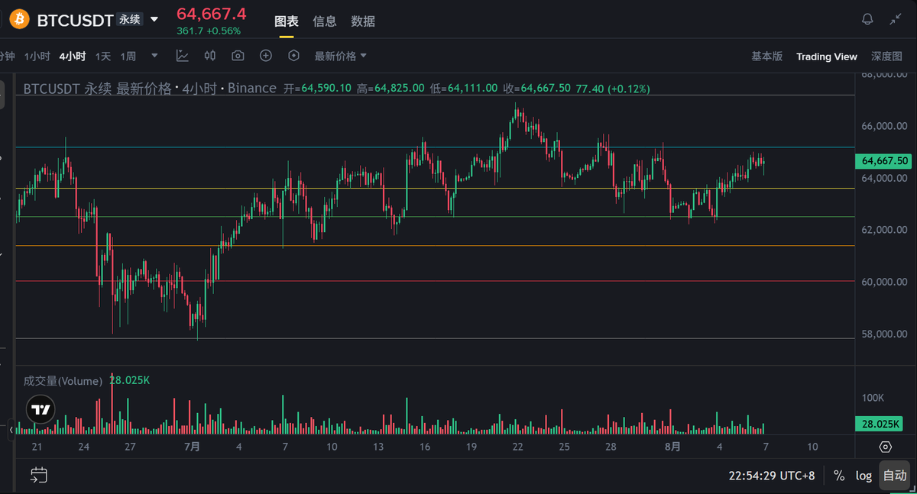Expand the more time intervals dropdown arrow

(155, 56)
